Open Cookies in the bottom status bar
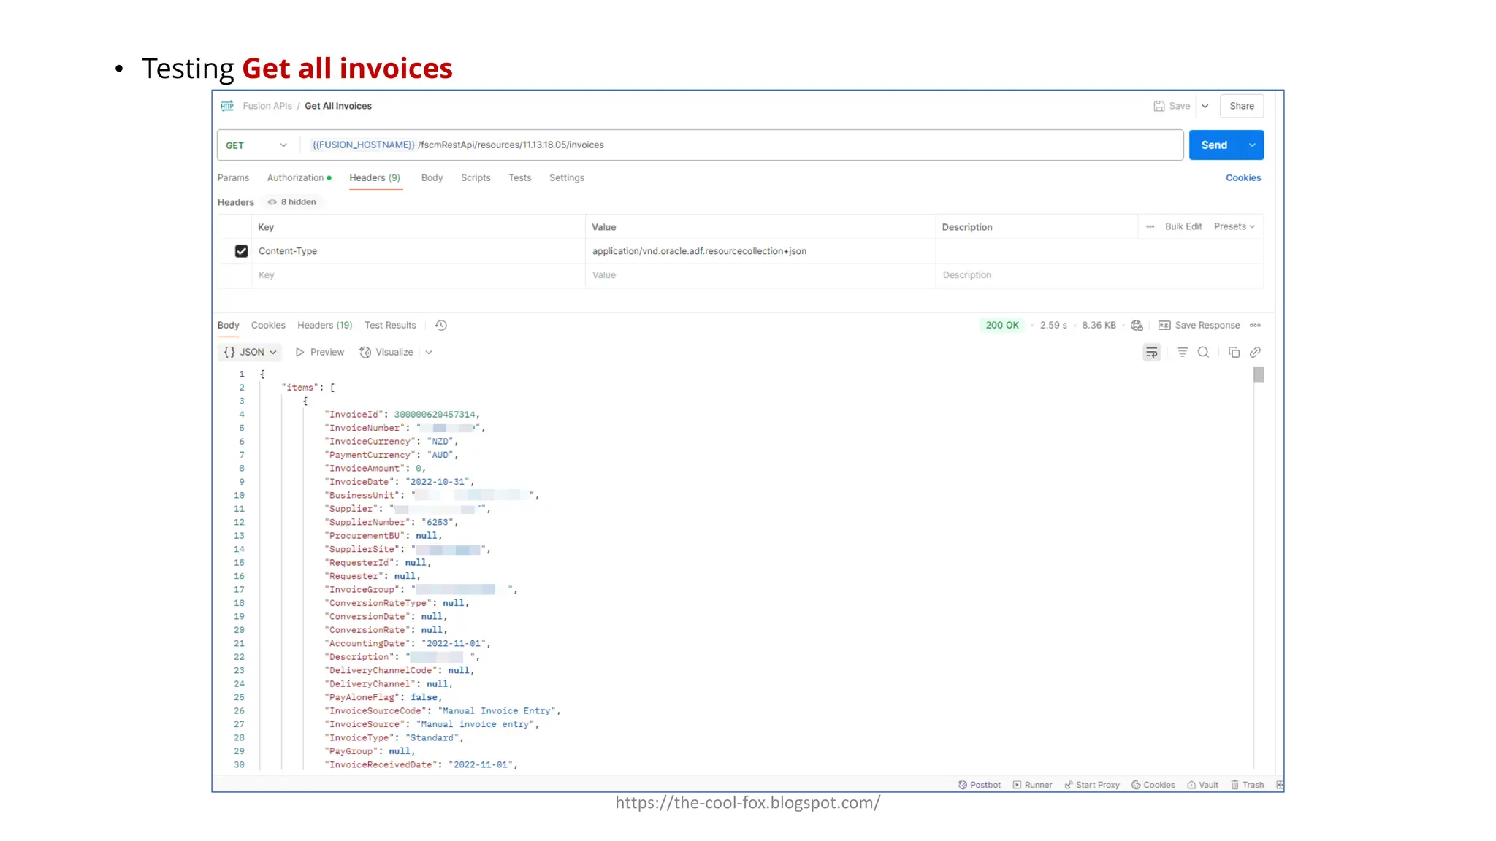This screenshot has width=1496, height=841. pos(1153,785)
